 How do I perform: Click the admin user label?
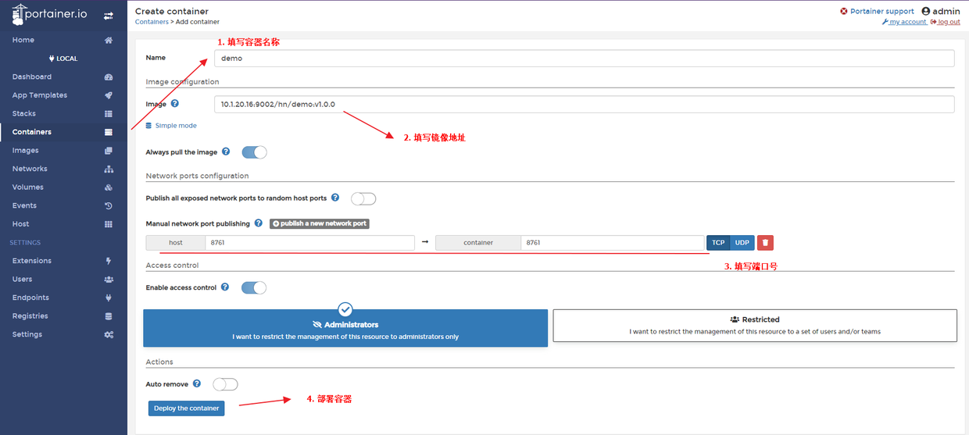tap(941, 12)
